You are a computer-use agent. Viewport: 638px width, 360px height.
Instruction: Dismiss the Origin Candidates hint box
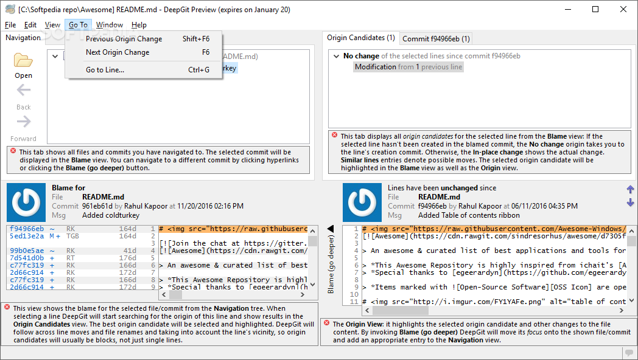tap(334, 136)
